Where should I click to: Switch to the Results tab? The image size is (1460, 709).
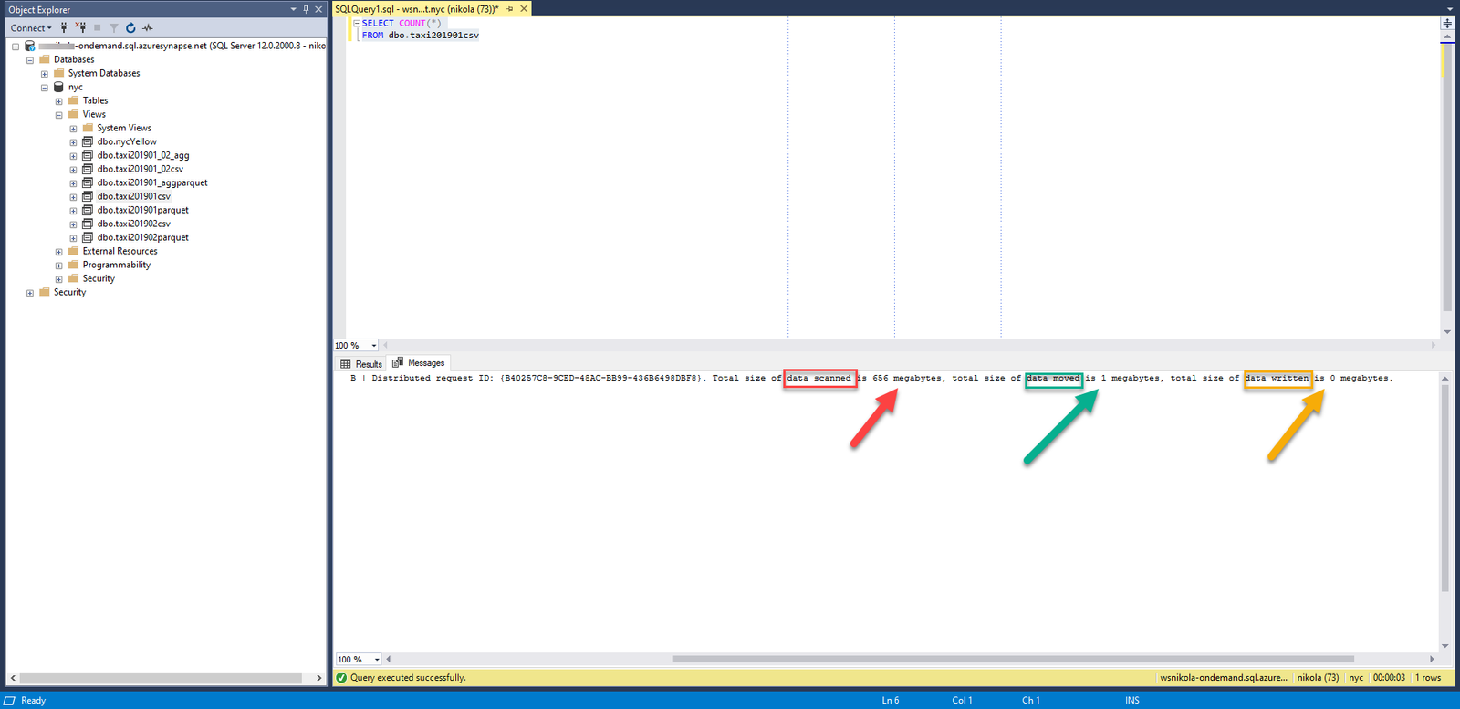pos(362,363)
